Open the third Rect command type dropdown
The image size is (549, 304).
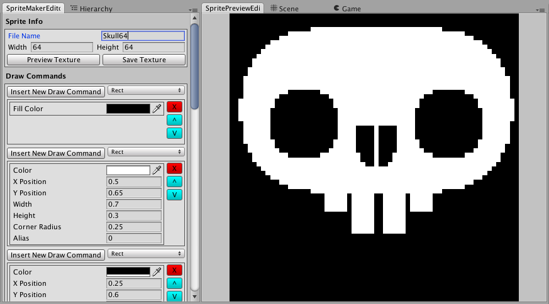[146, 254]
